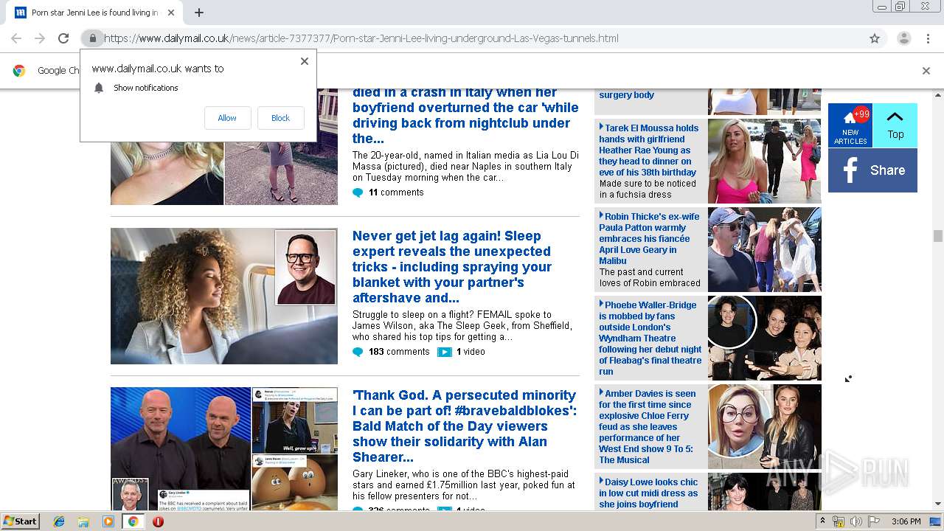Block dailymail.co.uk notifications
944x531 pixels.
280,118
